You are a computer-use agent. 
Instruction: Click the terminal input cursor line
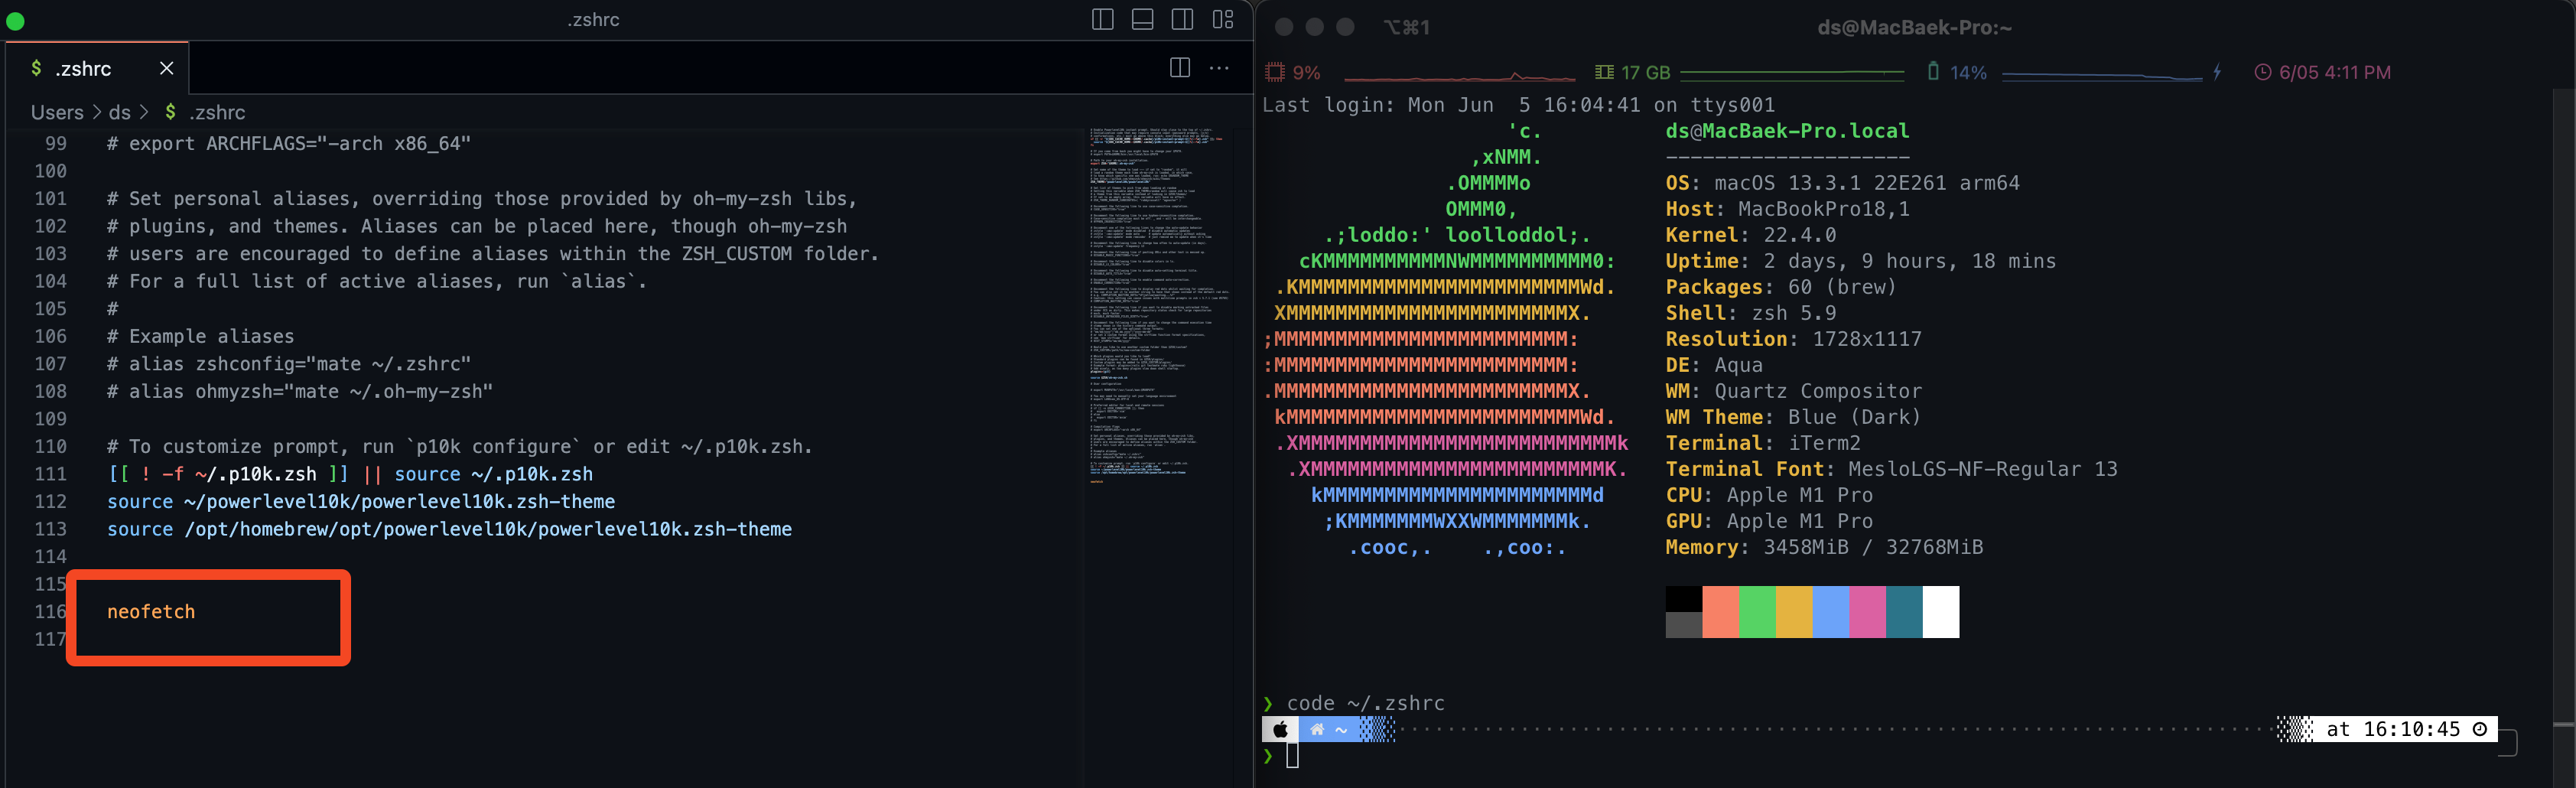click(1292, 756)
